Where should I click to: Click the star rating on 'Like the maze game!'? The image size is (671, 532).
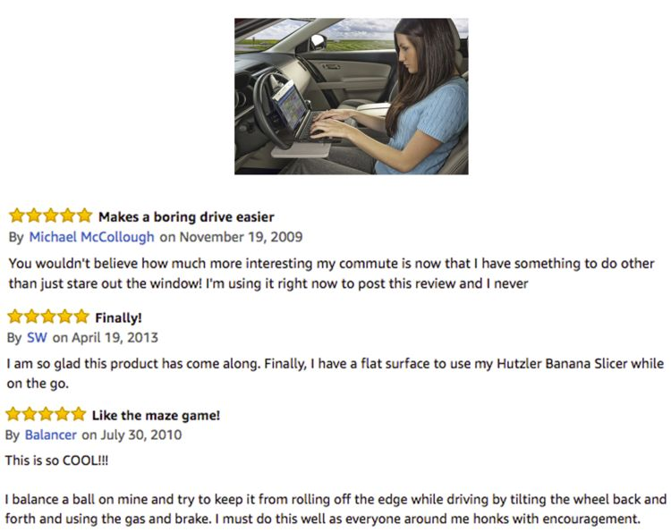(47, 414)
